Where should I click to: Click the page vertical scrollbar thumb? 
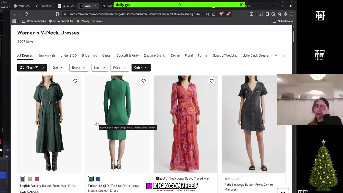[x=293, y=37]
